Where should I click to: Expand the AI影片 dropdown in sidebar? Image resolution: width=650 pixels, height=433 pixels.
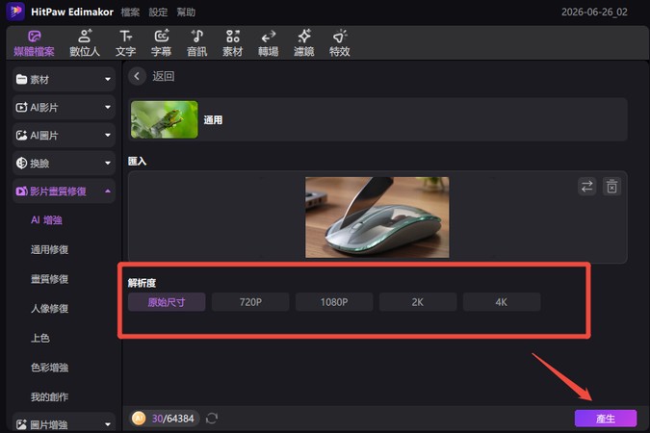tap(64, 108)
